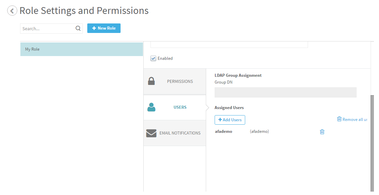The height and width of the screenshot is (195, 379).
Task: Click the Group DN input field
Action: [x=285, y=92]
